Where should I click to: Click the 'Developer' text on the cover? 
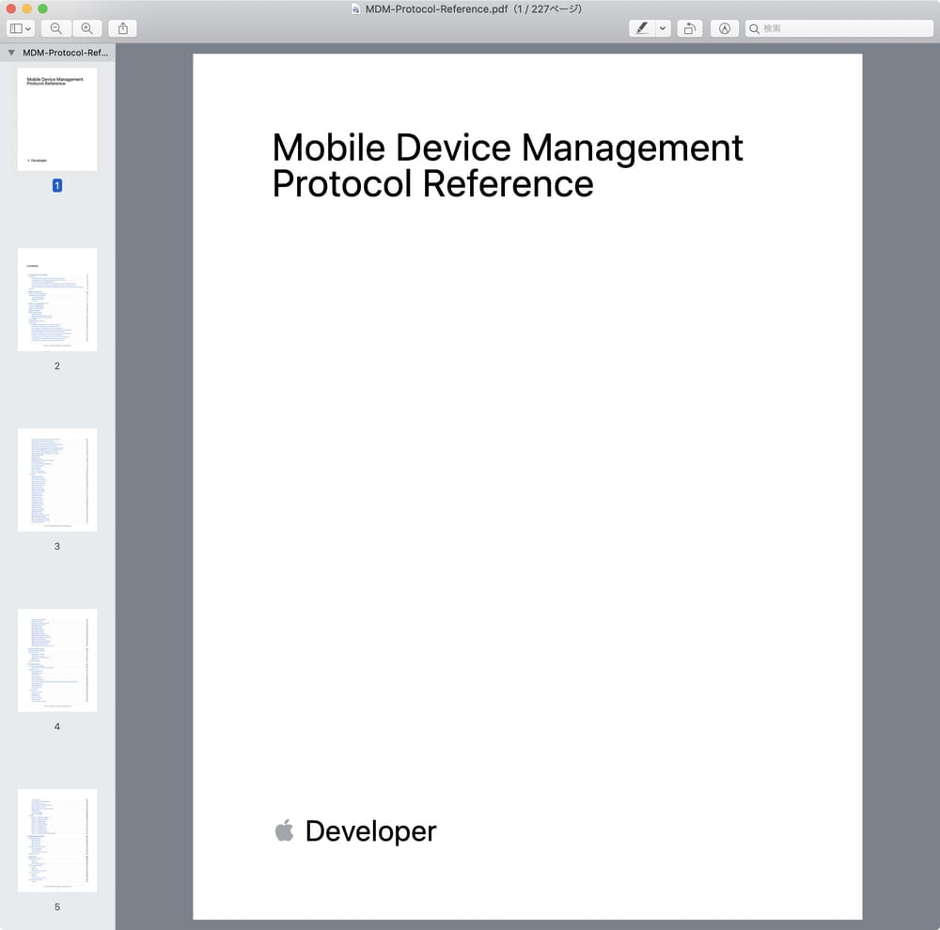371,831
